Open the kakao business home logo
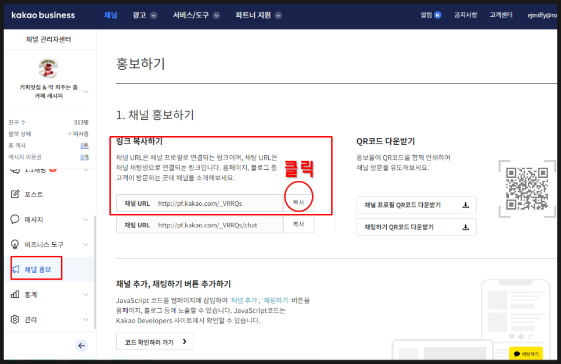The image size is (561, 364). [x=43, y=15]
